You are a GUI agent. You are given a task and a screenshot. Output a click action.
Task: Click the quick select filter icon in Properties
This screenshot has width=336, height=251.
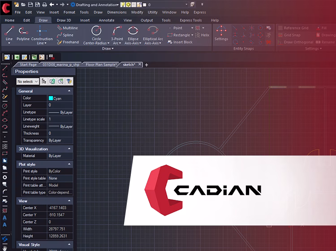[x=69, y=81]
